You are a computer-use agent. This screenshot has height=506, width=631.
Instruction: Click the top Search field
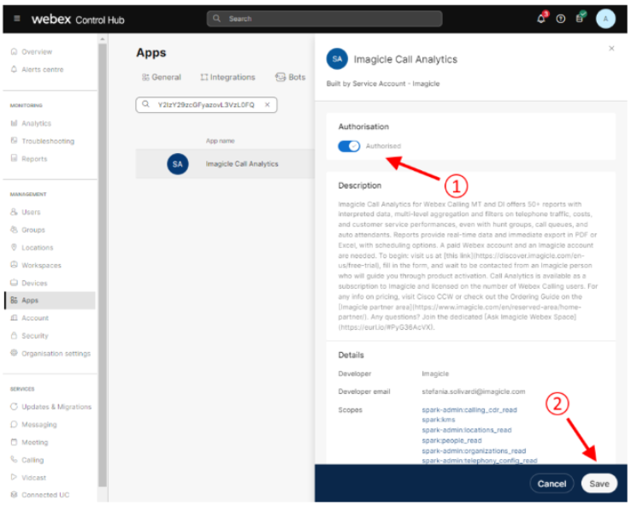[x=324, y=18]
